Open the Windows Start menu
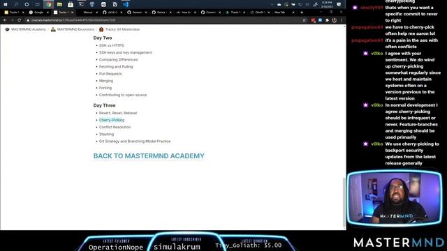Image resolution: width=447 pixels, height=251 pixels. (5, 4)
